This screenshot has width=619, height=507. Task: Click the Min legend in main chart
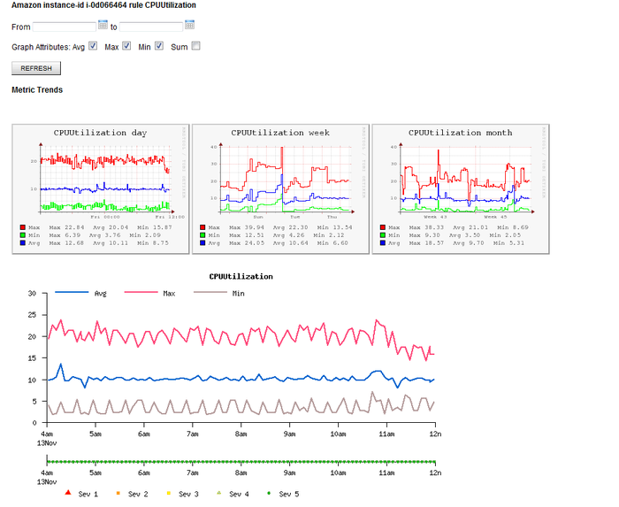(x=219, y=293)
